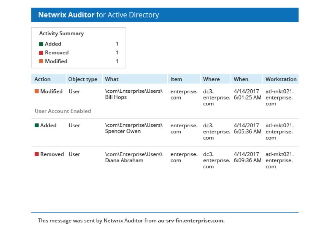329x231 pixels.
Task: Select the Where column header
Action: click(x=216, y=79)
